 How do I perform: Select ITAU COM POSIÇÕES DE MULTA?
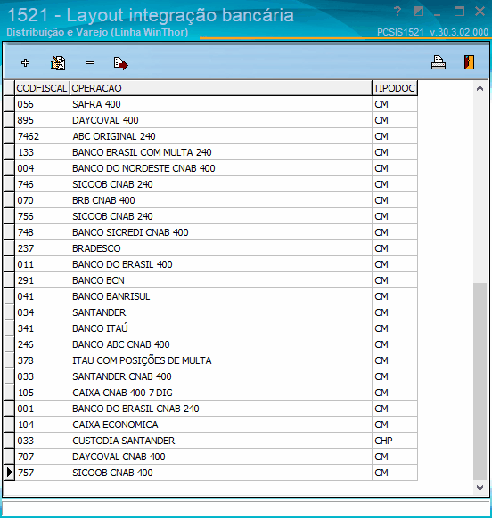pos(210,360)
